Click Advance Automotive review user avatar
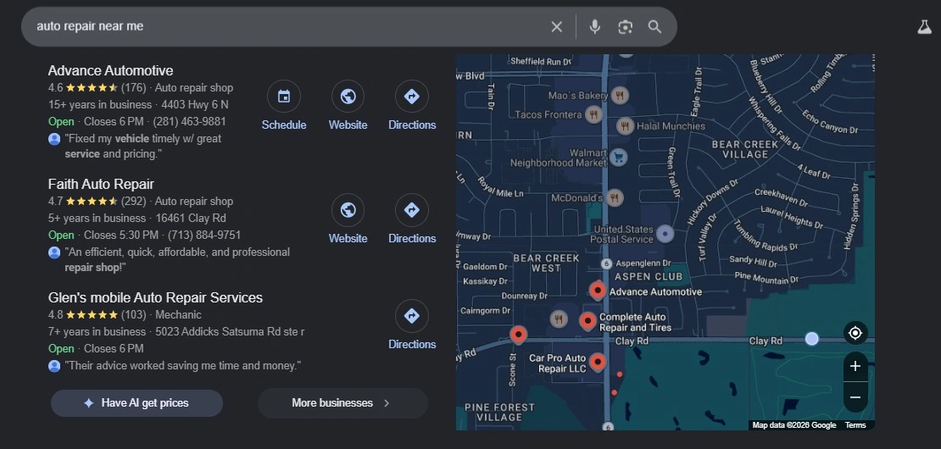This screenshot has height=449, width=941. pyautogui.click(x=54, y=139)
